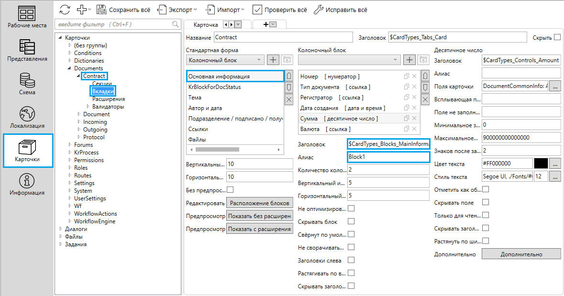The image size is (564, 296).
Task: Open the Схема section in the sidebar
Action: pos(27,84)
